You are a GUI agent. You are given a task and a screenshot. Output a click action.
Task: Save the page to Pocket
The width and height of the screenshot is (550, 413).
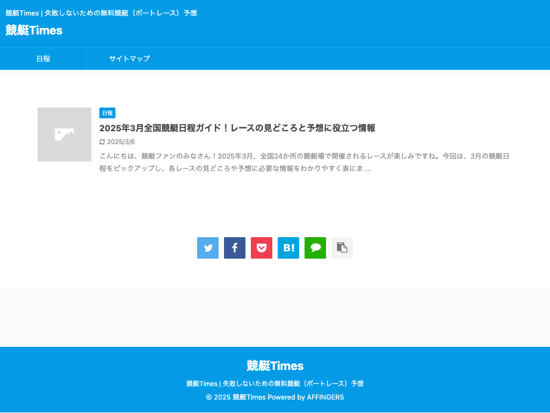click(x=262, y=248)
